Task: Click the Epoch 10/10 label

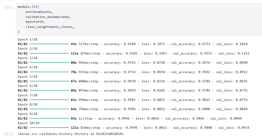Action: click(x=29, y=123)
